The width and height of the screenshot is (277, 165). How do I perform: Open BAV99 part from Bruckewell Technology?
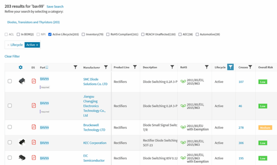pos(44,128)
